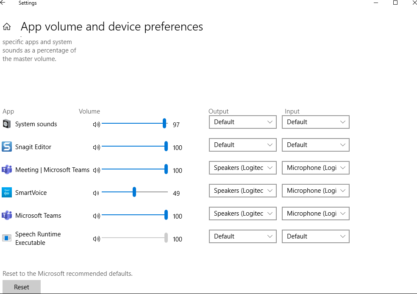
Task: Click the SmartVoice app icon
Action: point(6,192)
